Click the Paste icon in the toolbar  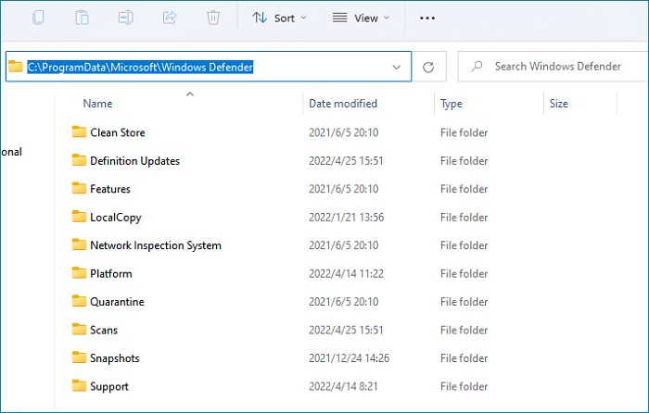coord(83,18)
